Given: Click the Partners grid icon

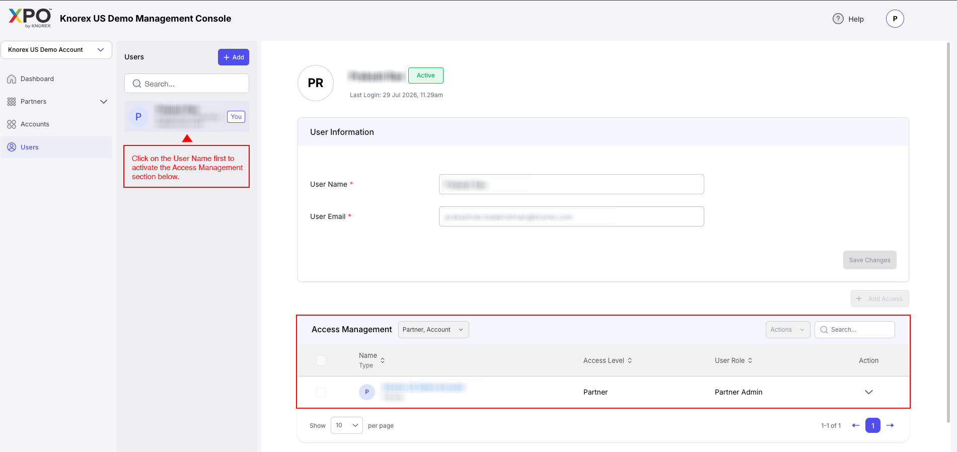Looking at the screenshot, I should click(x=12, y=102).
